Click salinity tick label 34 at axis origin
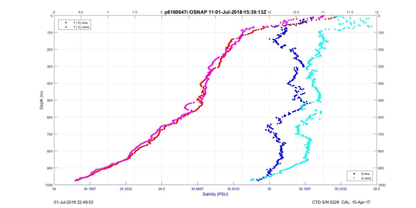 pyautogui.click(x=54, y=189)
